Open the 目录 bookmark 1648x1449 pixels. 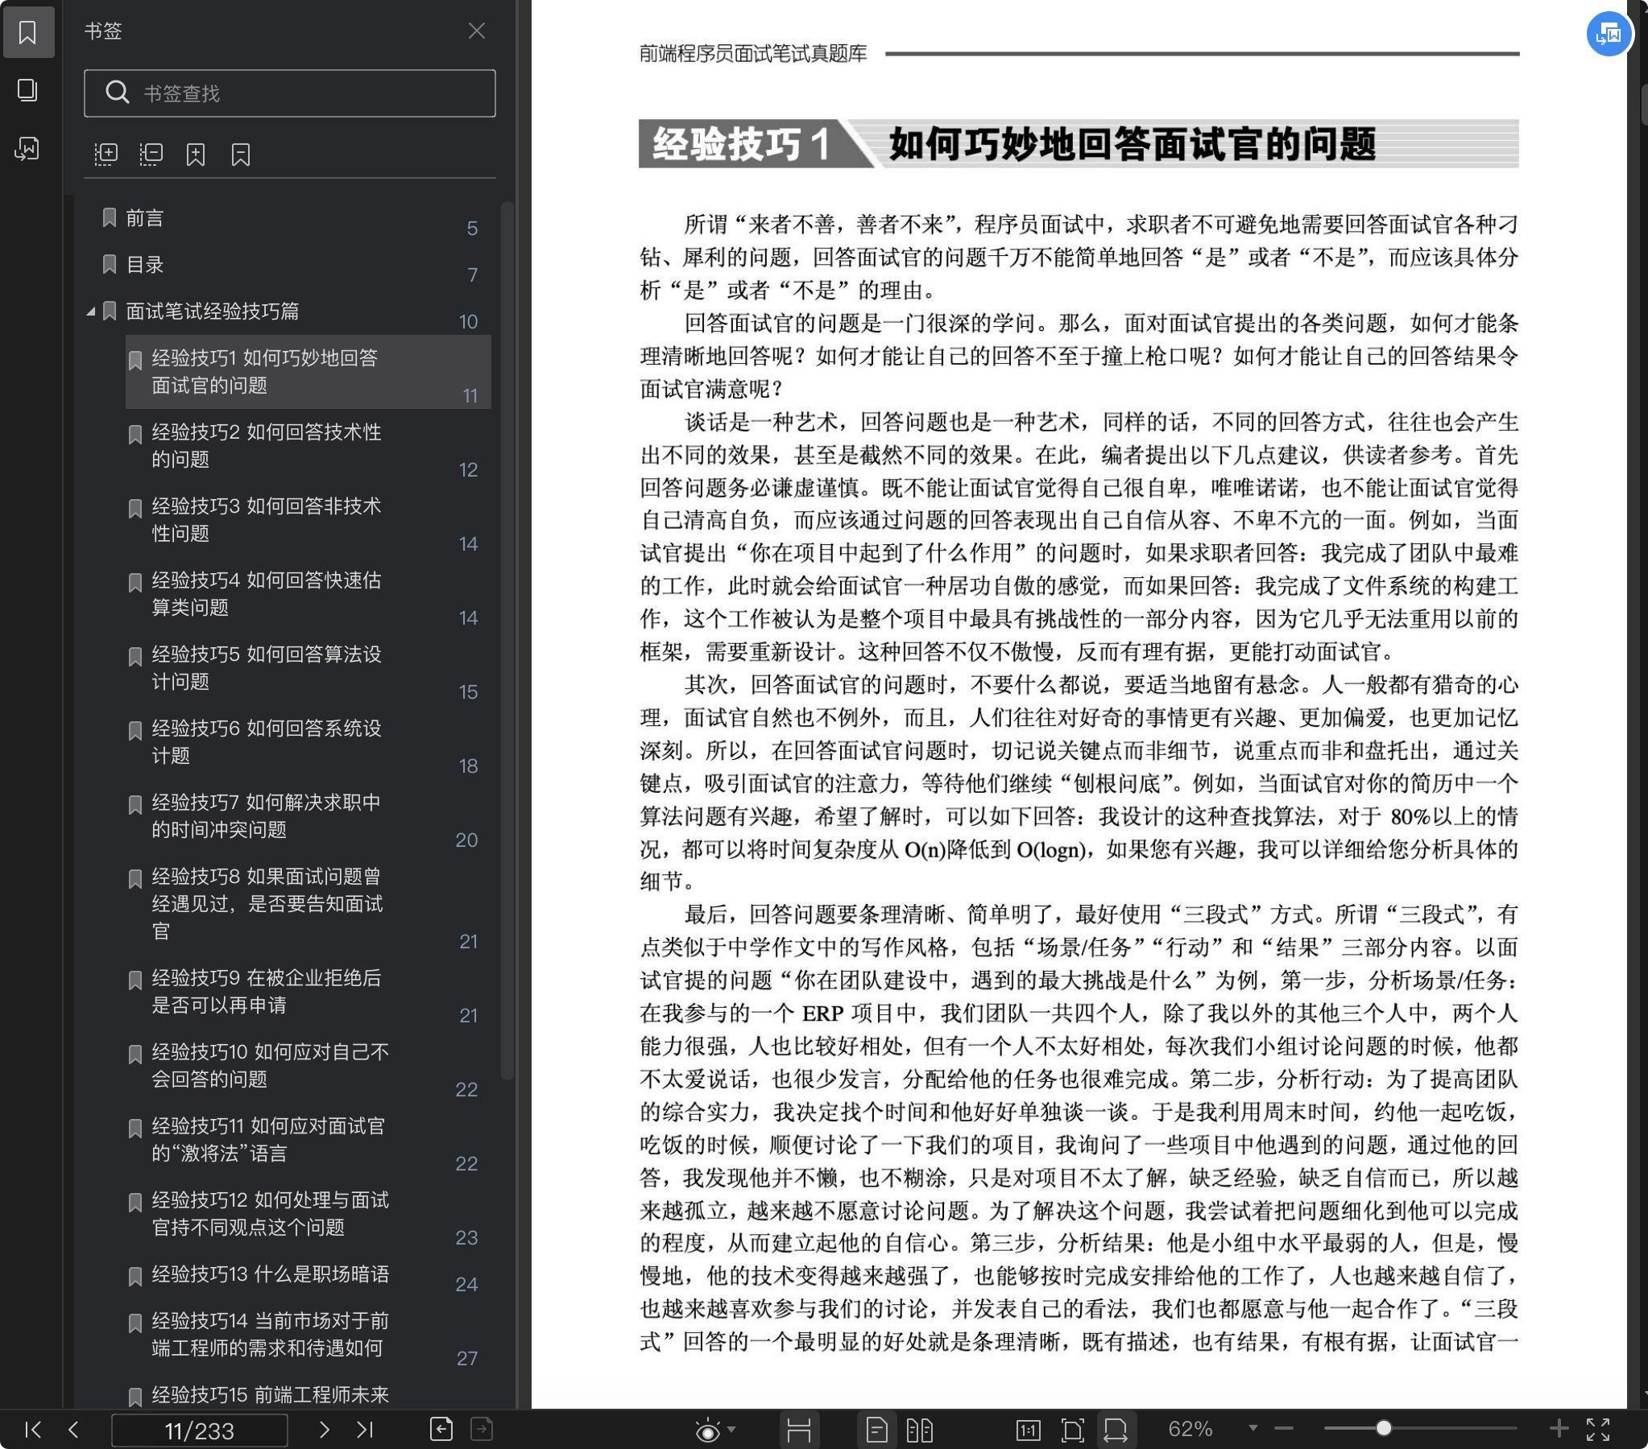point(145,264)
